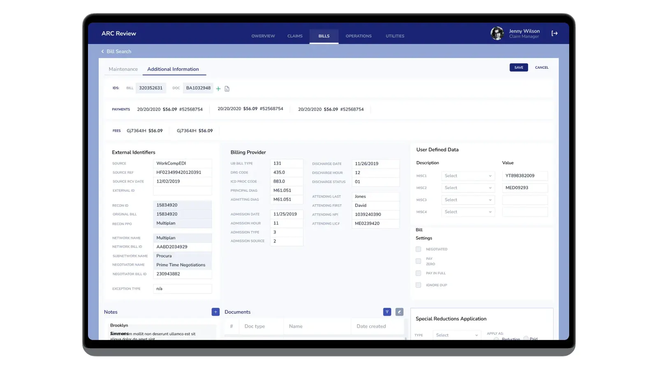
Task: Click the Cancel button
Action: pos(542,67)
